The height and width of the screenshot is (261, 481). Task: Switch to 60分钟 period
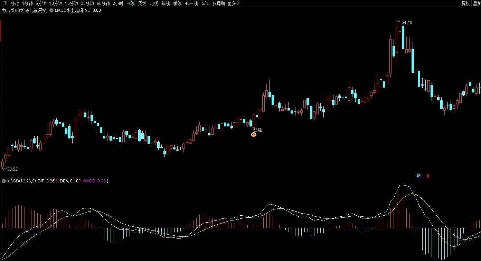coord(103,3)
